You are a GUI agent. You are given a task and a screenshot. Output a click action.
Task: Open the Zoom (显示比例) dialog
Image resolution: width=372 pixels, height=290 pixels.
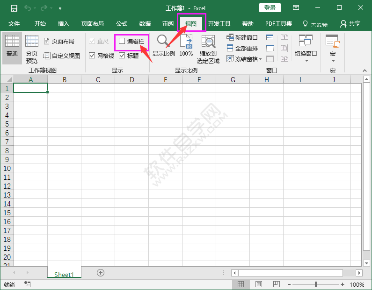[163, 47]
